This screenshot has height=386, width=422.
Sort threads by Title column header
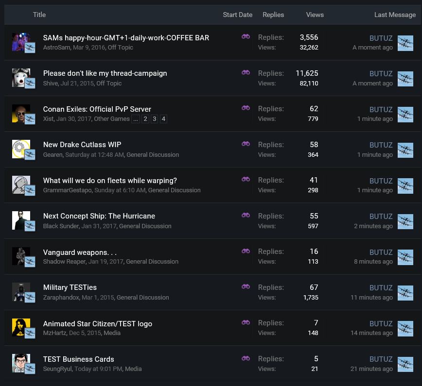[x=39, y=15]
